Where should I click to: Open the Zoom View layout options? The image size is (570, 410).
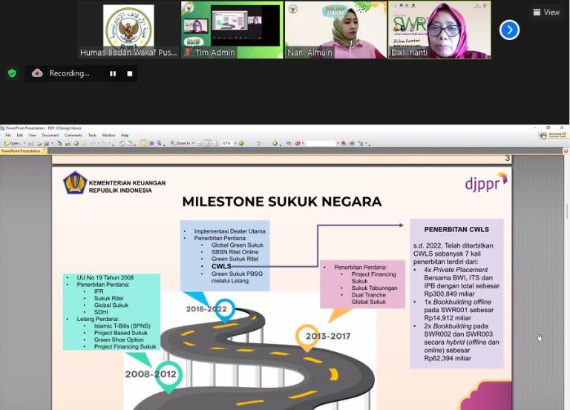click(x=546, y=12)
